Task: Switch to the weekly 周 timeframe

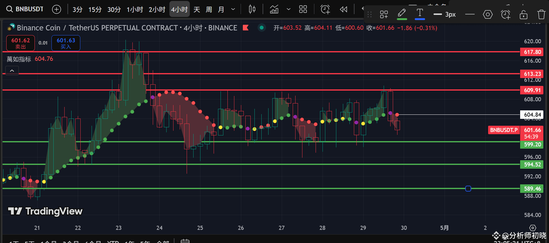Action: [x=209, y=9]
